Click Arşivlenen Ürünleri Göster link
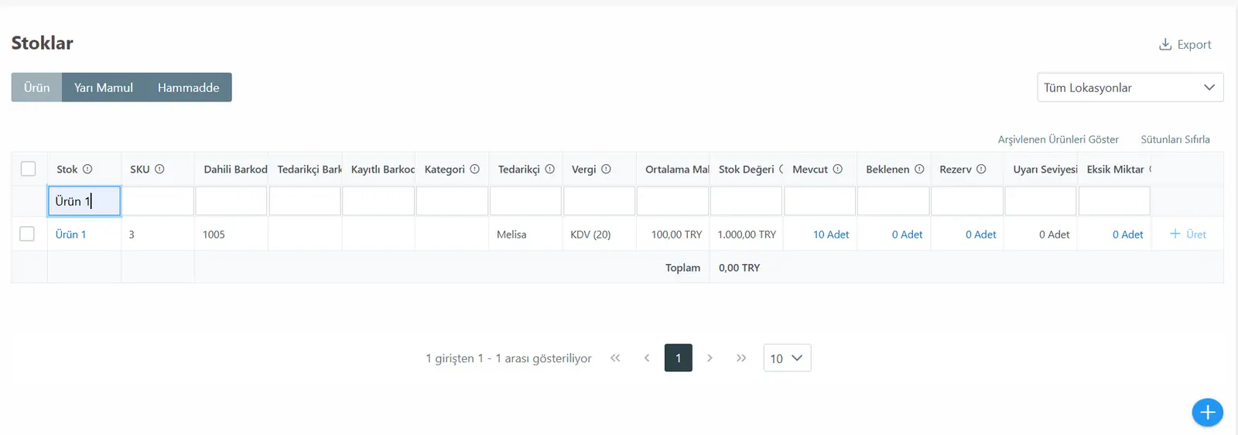This screenshot has height=435, width=1238. point(1058,140)
